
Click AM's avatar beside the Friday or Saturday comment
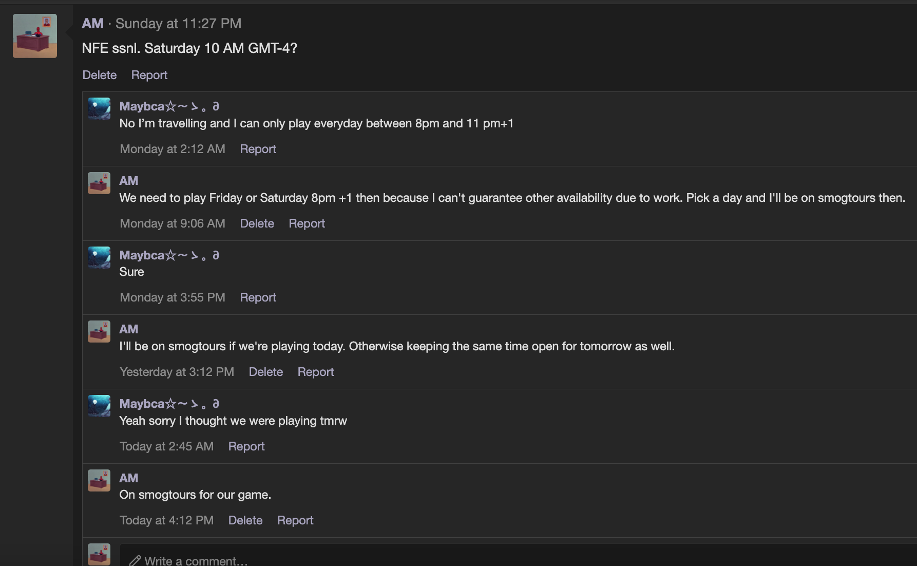[x=99, y=183]
